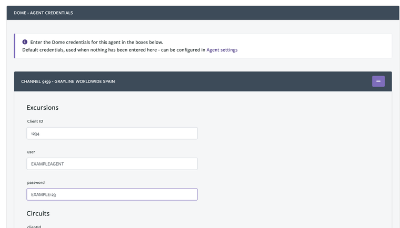Click the password field containing EXAMPLE123
This screenshot has height=228, width=400.
pyautogui.click(x=112, y=194)
